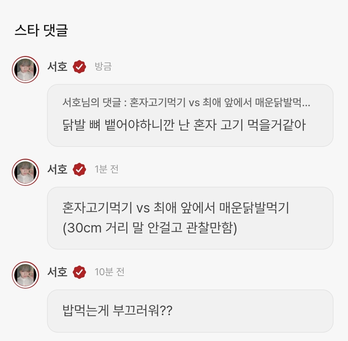Click the (30cm 거리 말 안걸고 관찰만함) line
The width and height of the screenshot is (348, 341).
[x=150, y=228]
